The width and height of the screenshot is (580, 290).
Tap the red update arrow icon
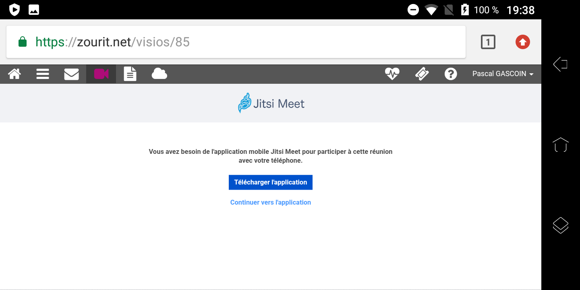tap(522, 42)
